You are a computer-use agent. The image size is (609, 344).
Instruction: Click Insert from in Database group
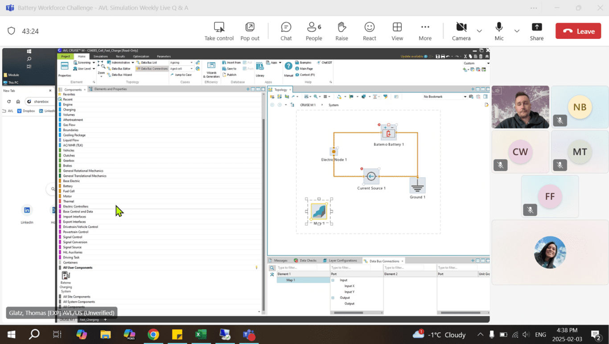coord(231,62)
